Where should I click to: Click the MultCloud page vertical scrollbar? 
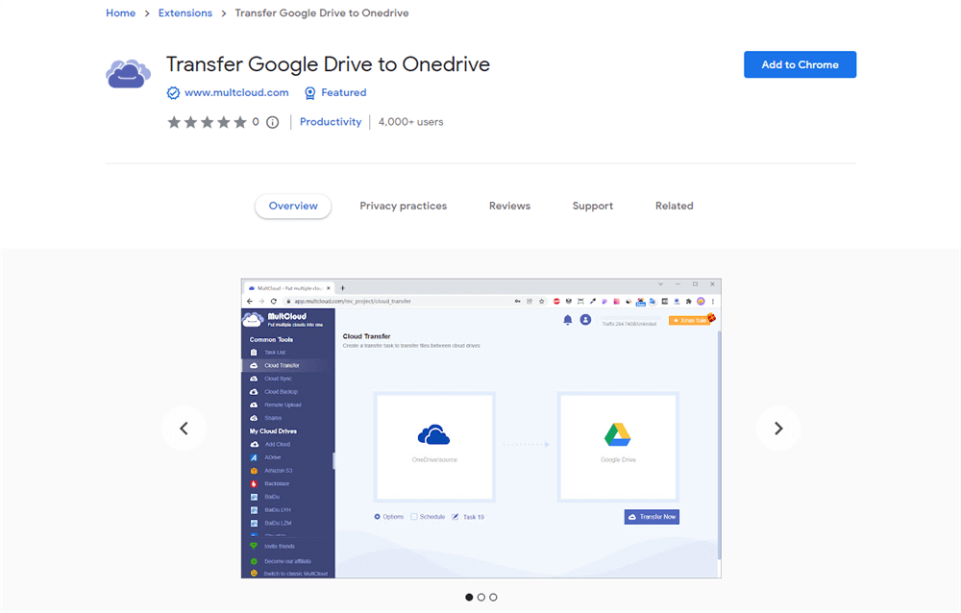tap(719, 445)
